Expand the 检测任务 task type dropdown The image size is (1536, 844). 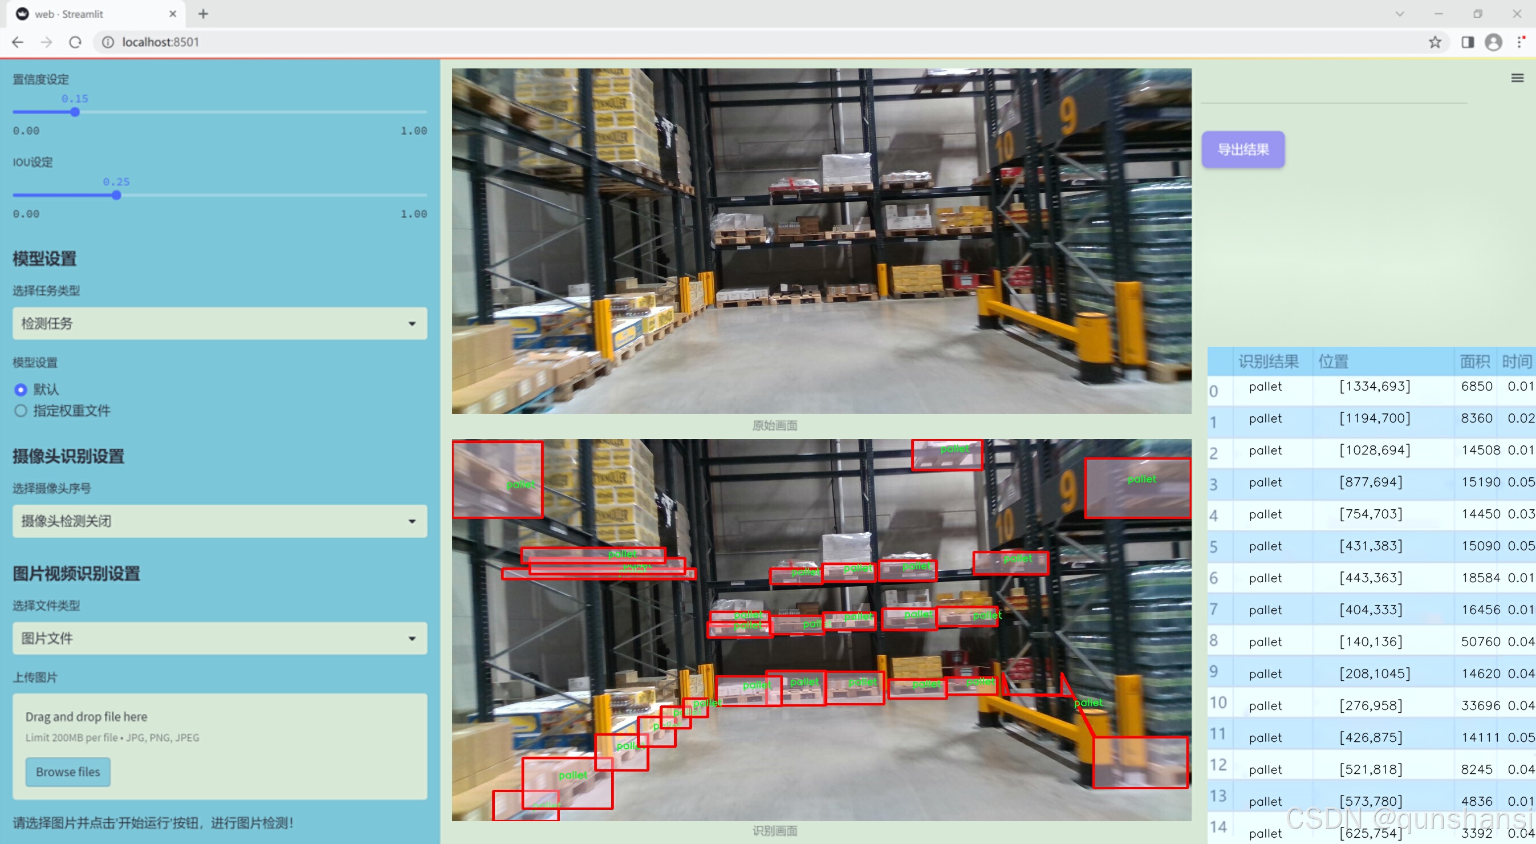[x=220, y=323]
